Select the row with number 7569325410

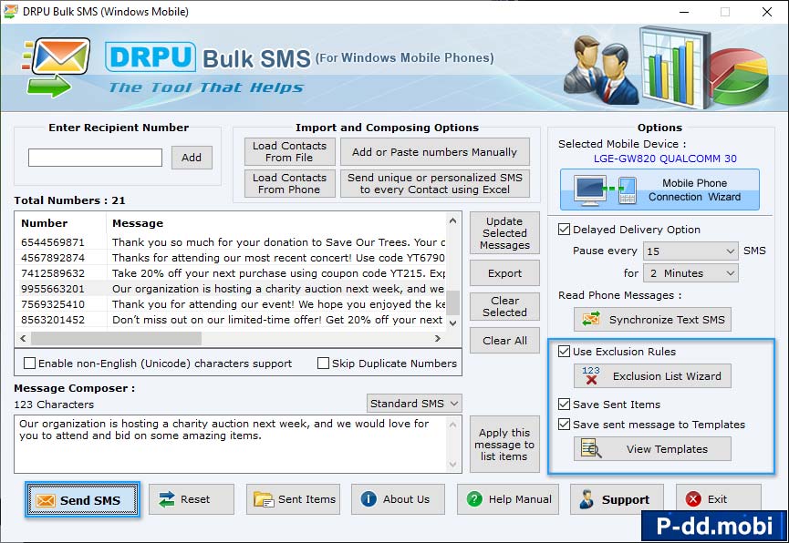[232, 304]
